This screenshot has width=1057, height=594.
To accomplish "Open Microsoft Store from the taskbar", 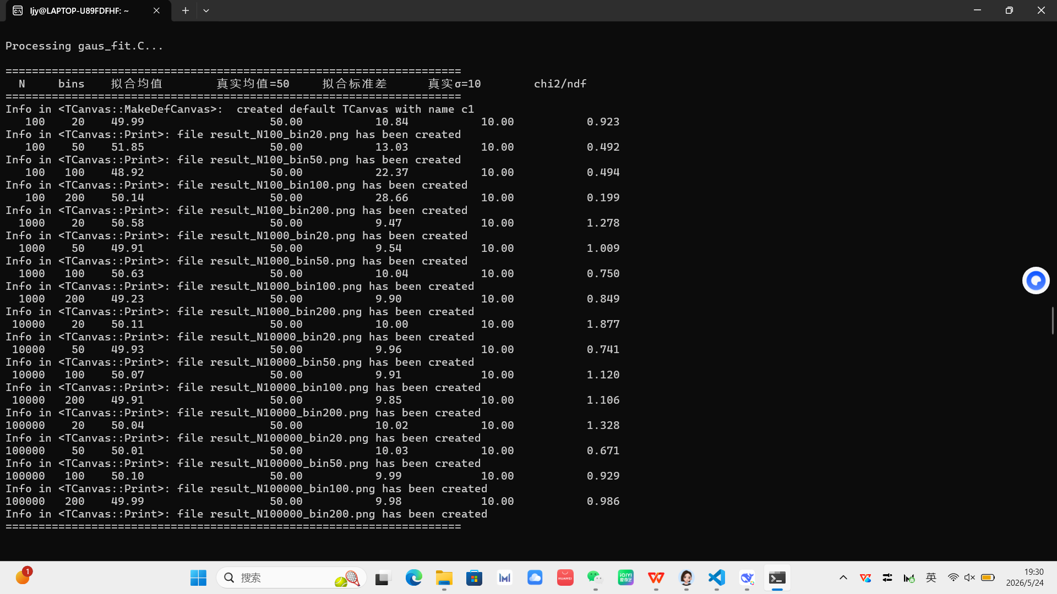I will tap(474, 577).
